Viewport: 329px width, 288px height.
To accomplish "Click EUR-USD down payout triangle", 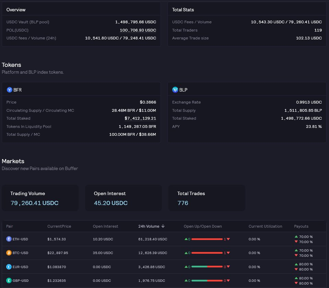I will pyautogui.click(x=296, y=269).
